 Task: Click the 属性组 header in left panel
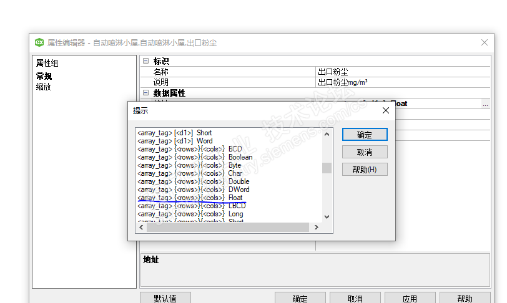click(47, 63)
